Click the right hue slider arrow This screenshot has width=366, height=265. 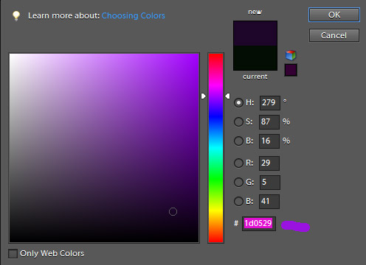coord(227,96)
